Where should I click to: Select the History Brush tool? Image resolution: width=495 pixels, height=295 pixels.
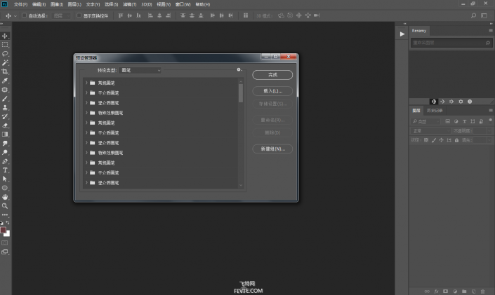coord(5,116)
